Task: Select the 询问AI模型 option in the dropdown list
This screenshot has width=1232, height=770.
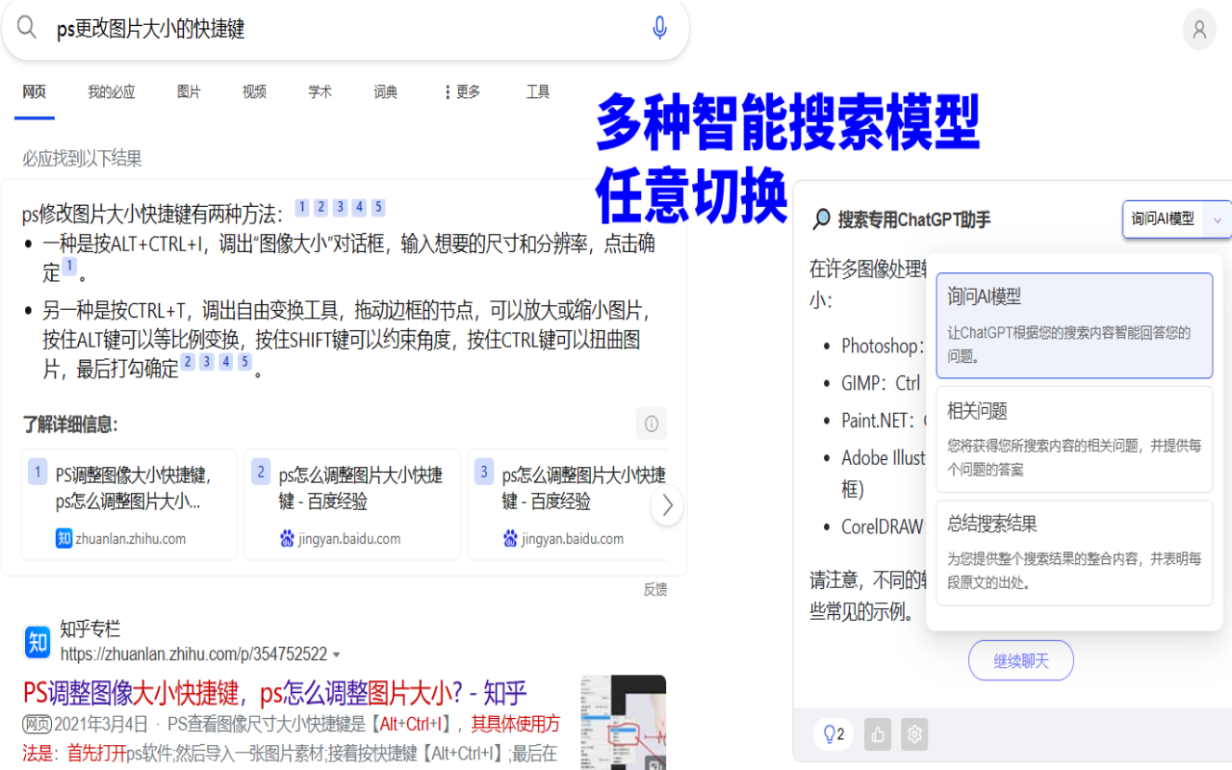Action: [1074, 325]
